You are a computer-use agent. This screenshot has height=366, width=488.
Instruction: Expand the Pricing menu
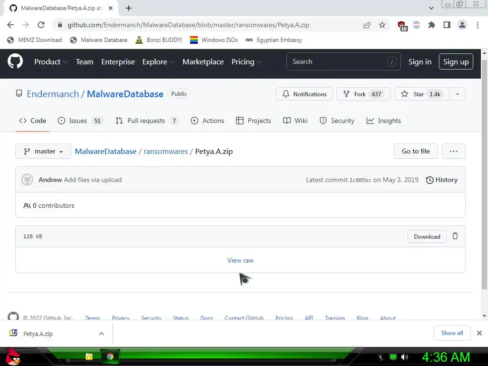[x=246, y=61]
